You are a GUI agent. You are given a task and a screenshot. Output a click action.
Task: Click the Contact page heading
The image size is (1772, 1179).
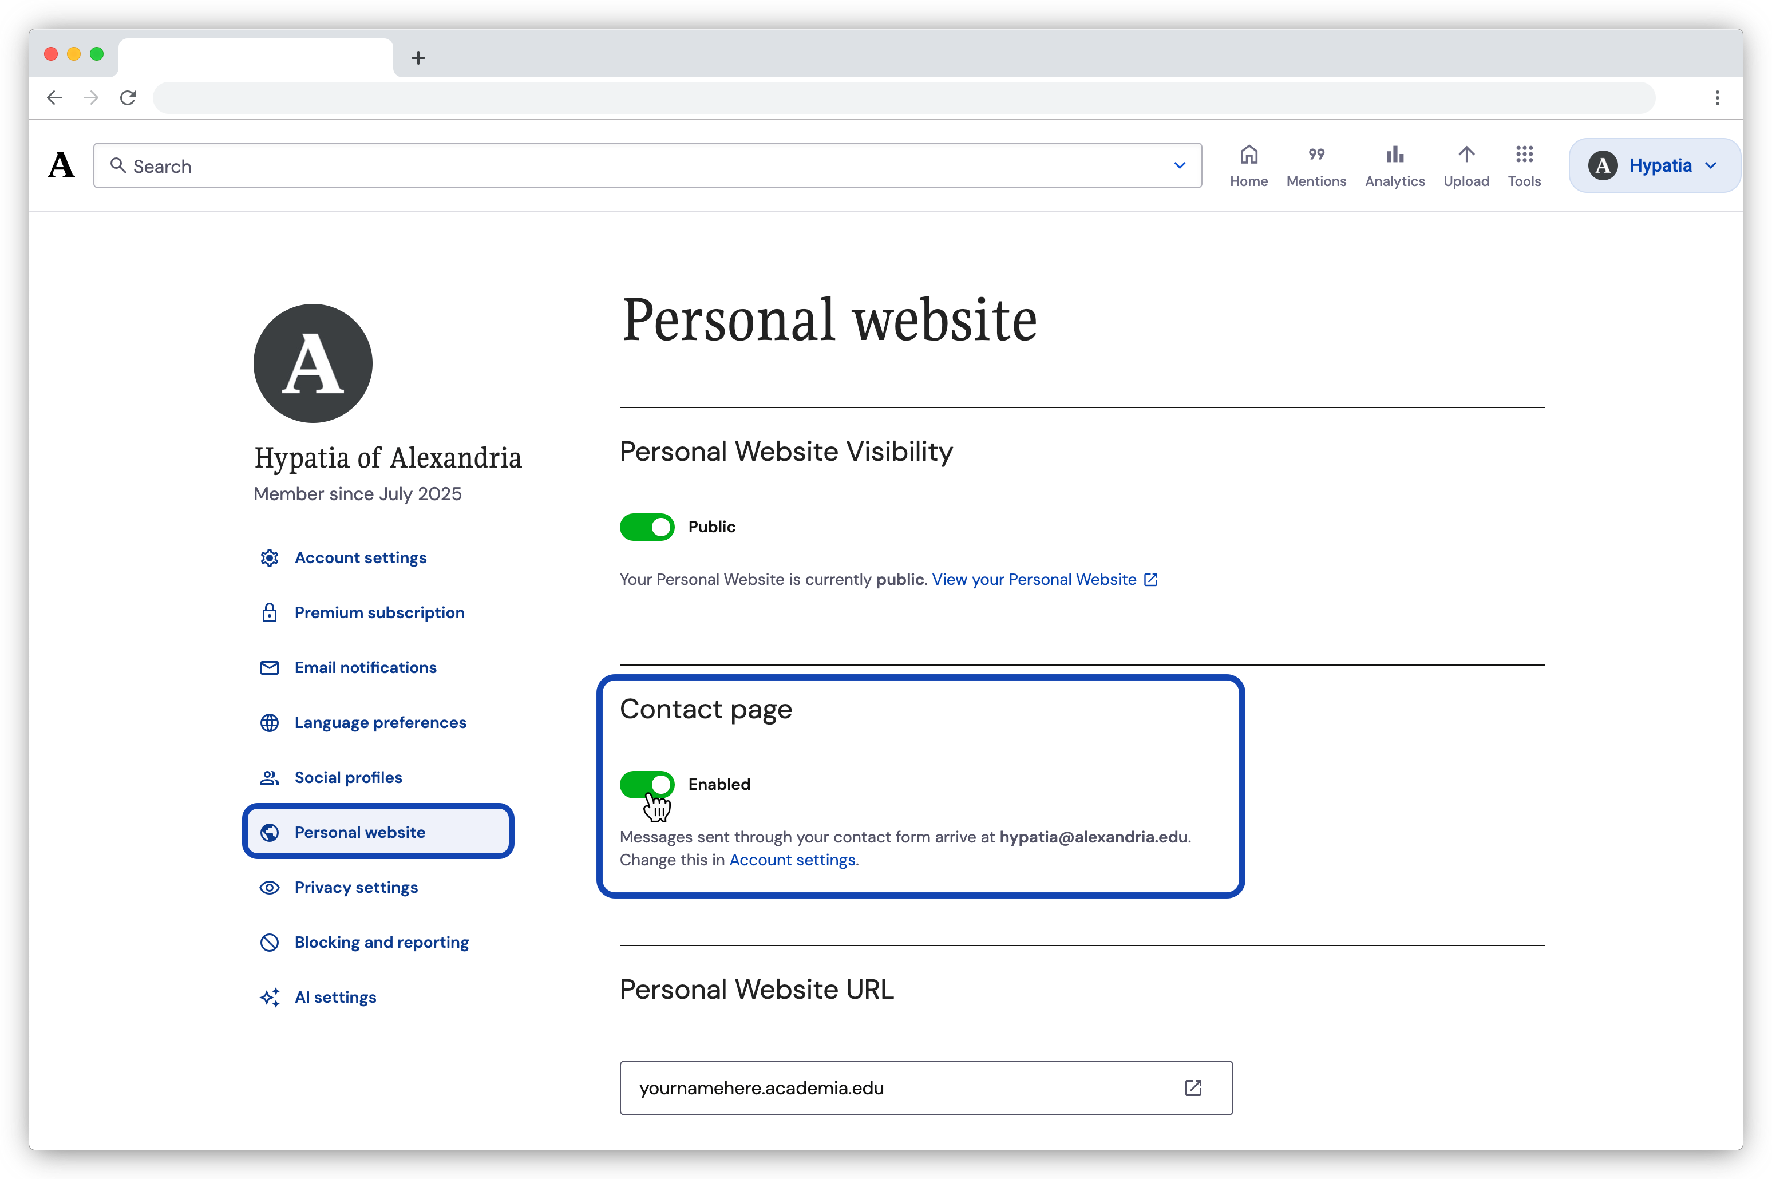(x=705, y=710)
